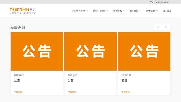Click 了解更多 for 2018-11-22 notice
Image resolution: width=181 pixels, height=102 pixels.
tap(19, 92)
